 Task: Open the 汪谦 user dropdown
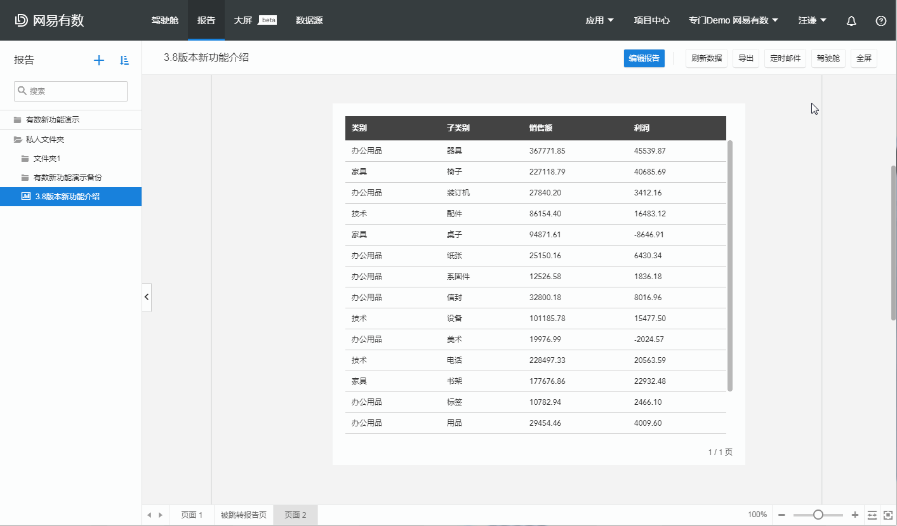pos(812,20)
